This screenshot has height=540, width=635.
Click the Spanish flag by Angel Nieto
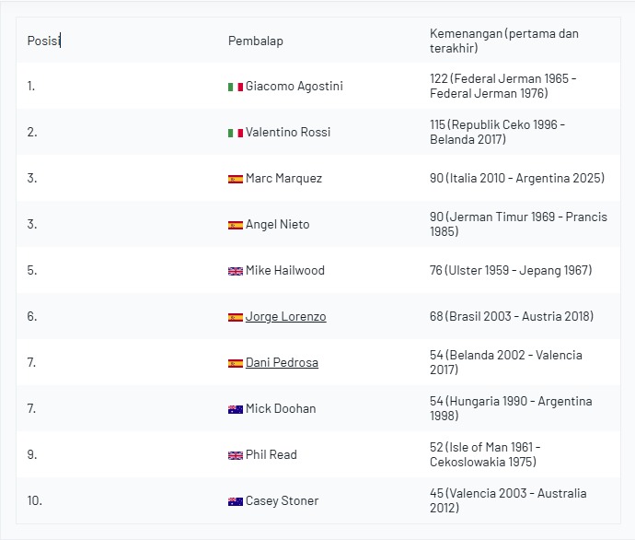point(235,225)
